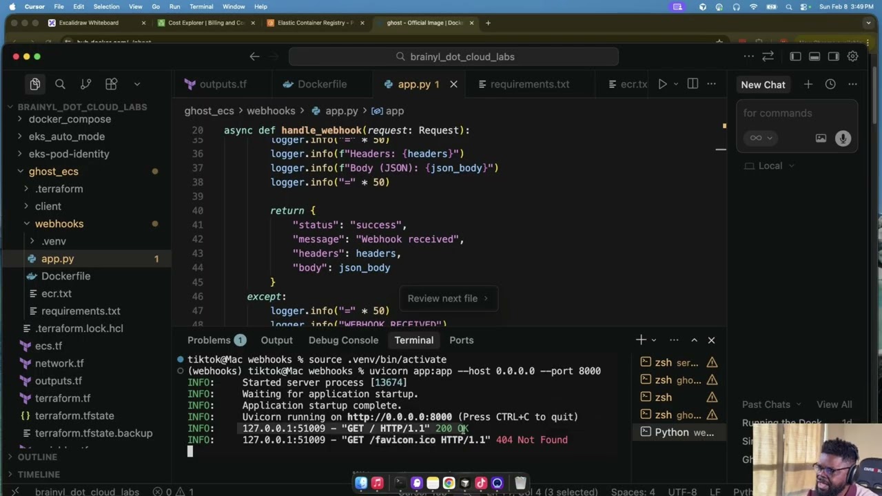Split the editor right

693,84
